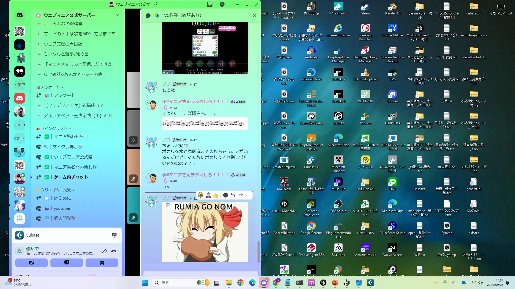Open Discord direct messages home
The image size is (515, 289).
[20, 15]
